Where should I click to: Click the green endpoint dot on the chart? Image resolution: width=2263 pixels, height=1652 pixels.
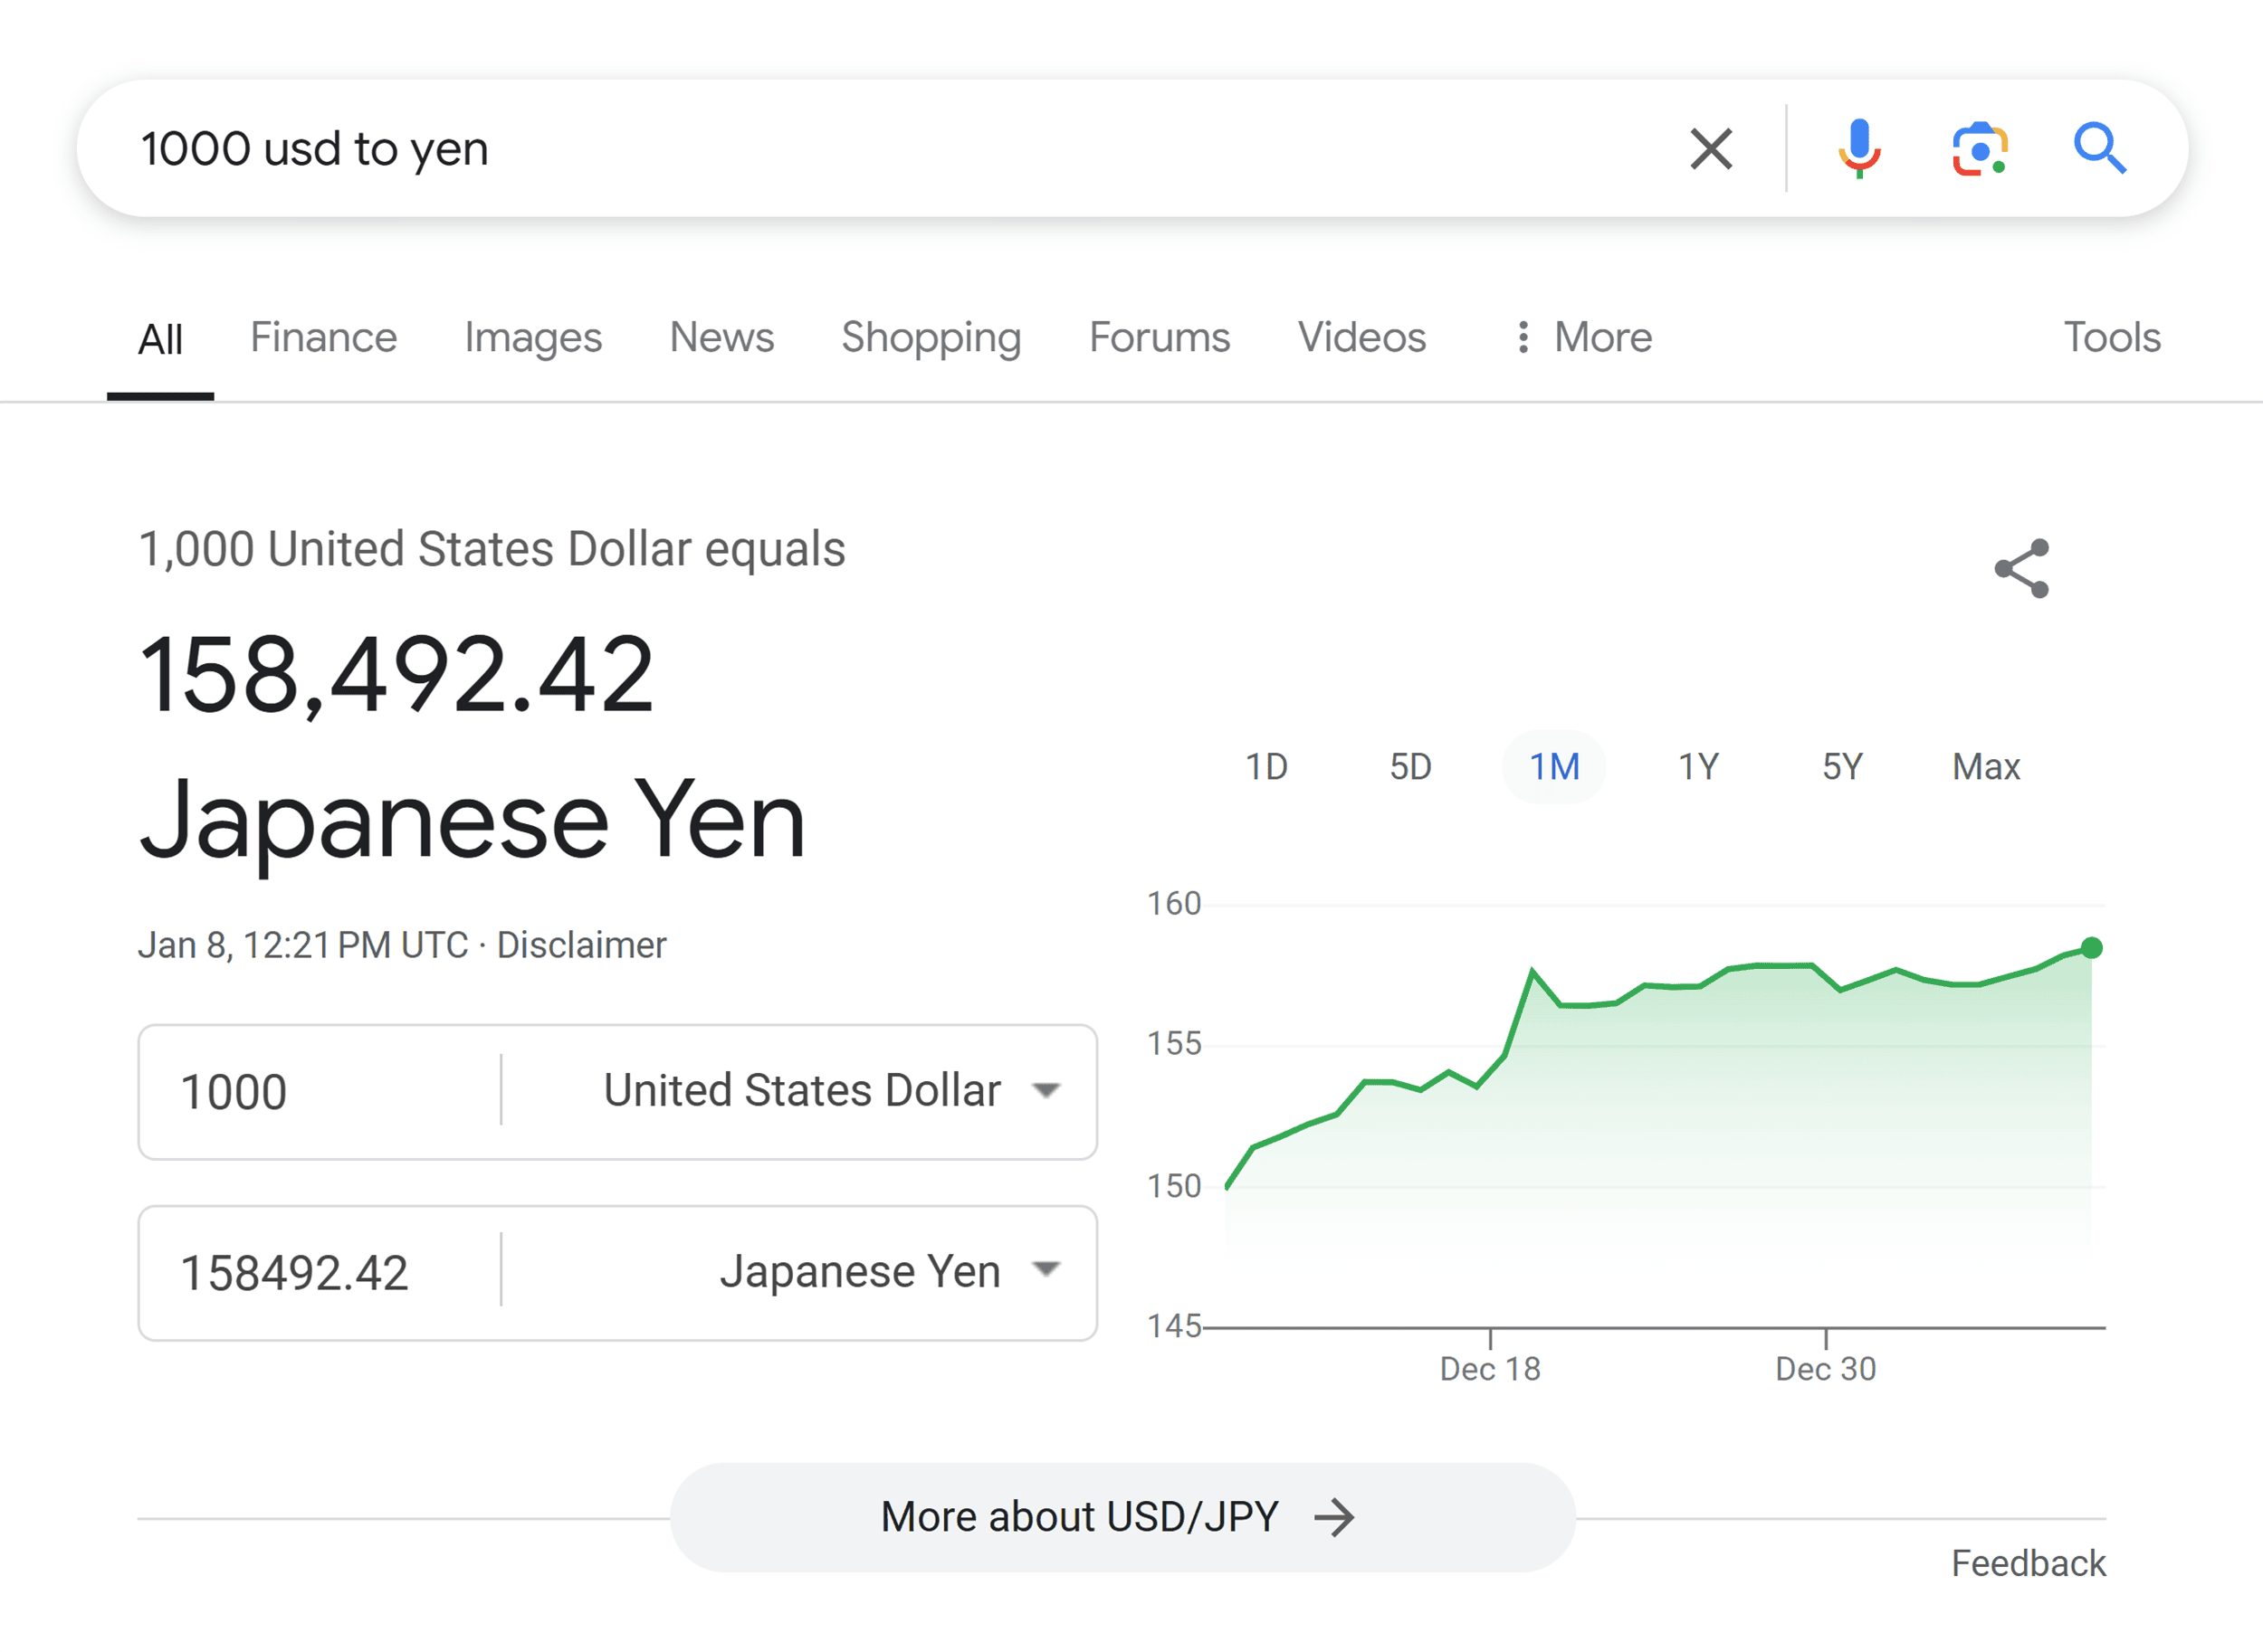(2091, 948)
